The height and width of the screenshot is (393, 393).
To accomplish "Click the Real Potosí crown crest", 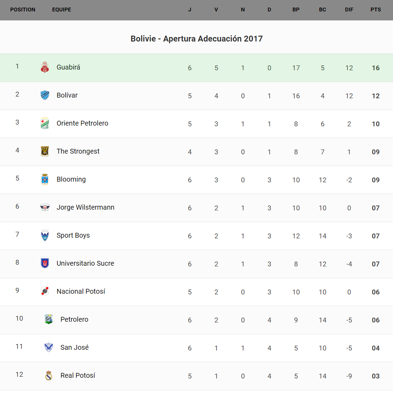I will pos(49,375).
